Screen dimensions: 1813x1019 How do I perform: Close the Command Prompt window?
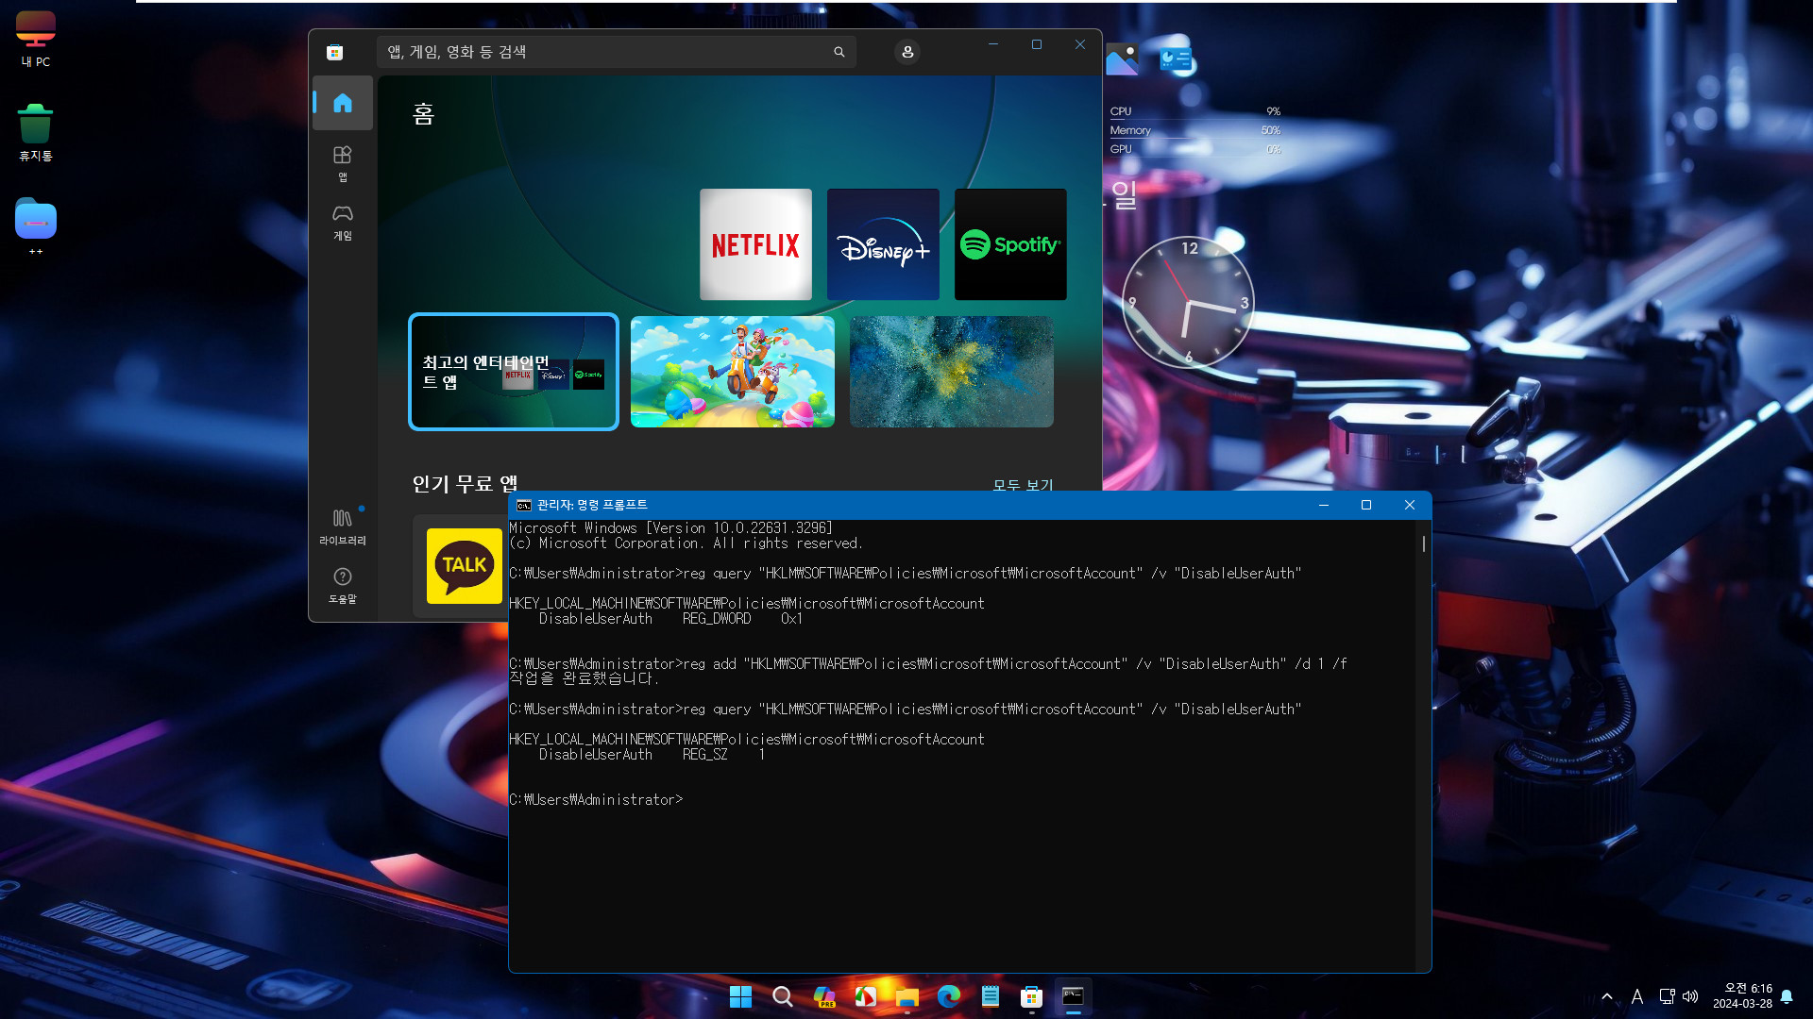tap(1409, 506)
